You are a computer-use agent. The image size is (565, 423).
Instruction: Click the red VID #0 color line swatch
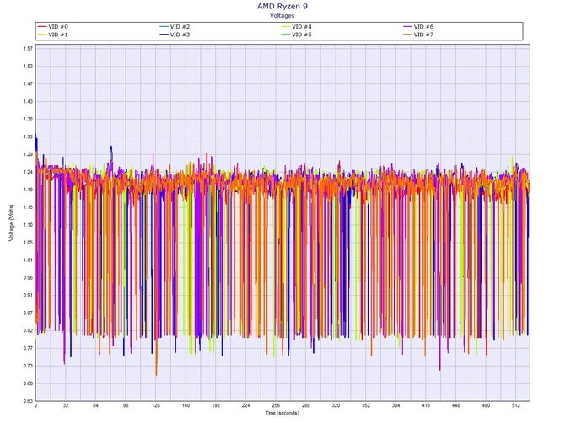click(42, 27)
